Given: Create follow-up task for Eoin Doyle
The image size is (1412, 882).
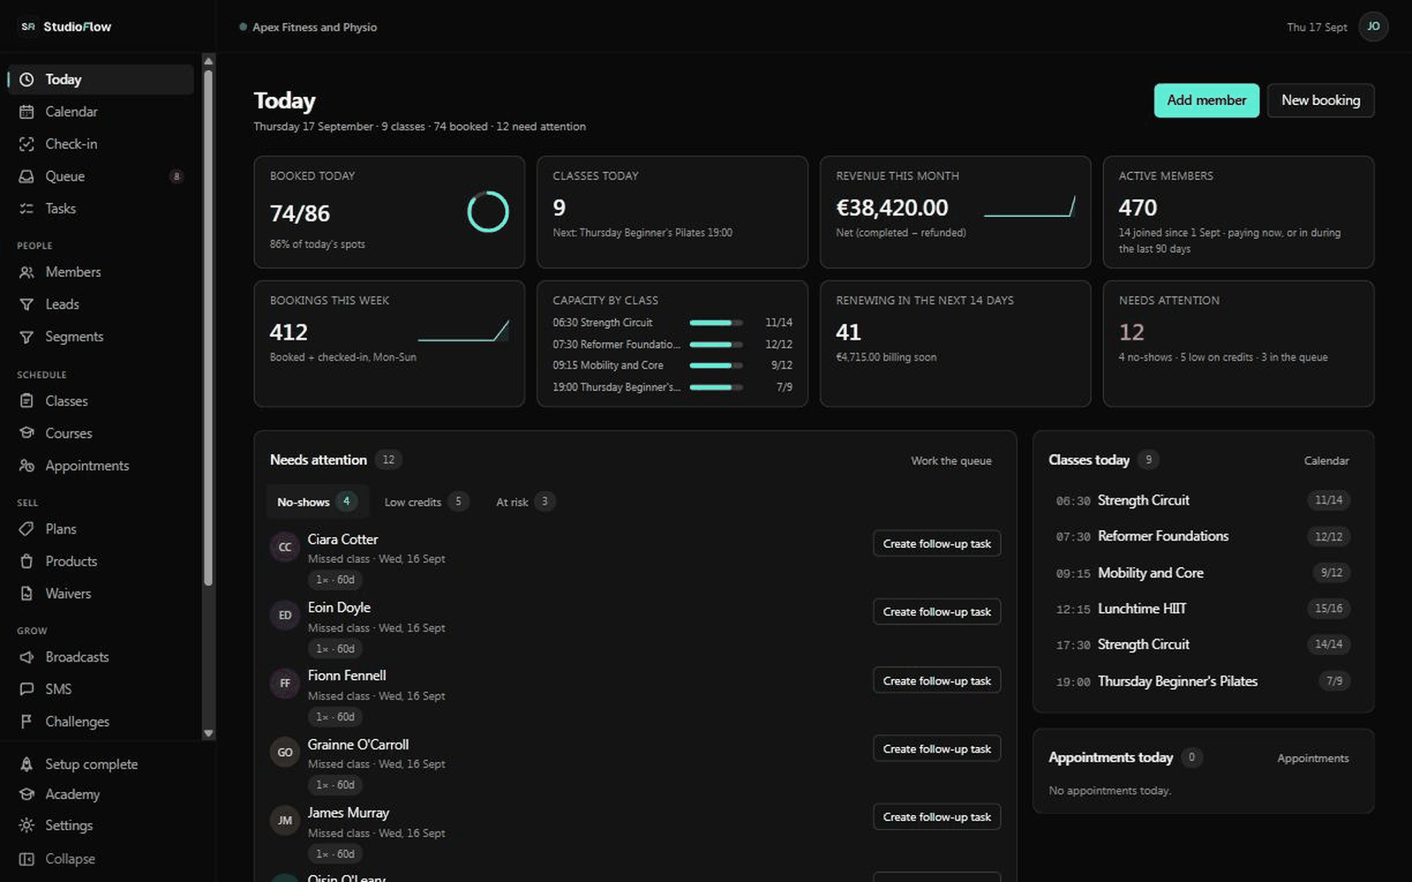Looking at the screenshot, I should coord(936,612).
